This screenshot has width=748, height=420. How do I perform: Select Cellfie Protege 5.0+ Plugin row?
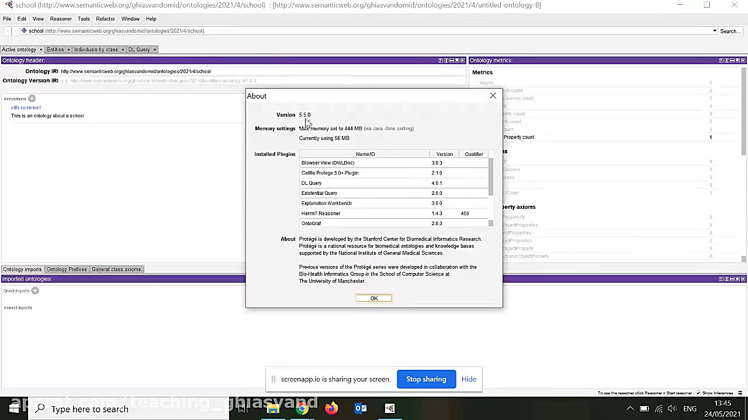click(394, 173)
